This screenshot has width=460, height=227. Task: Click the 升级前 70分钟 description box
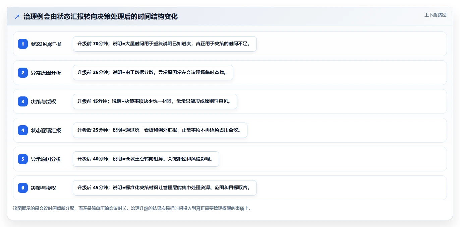point(165,44)
